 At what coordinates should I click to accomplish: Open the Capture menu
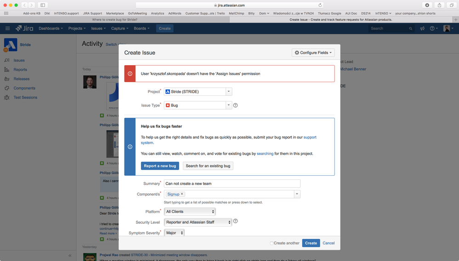click(x=120, y=28)
